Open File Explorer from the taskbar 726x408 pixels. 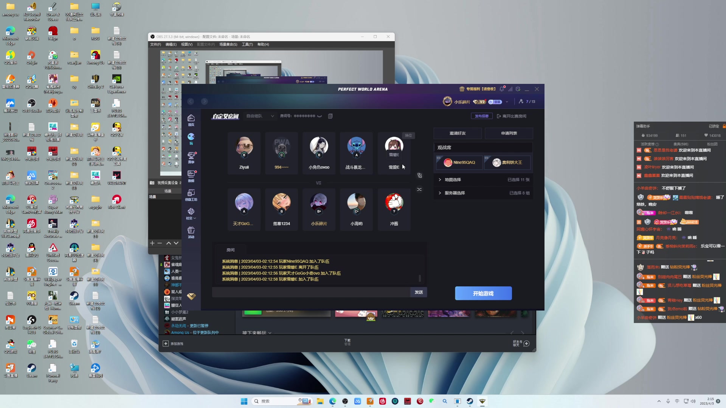[x=320, y=401]
